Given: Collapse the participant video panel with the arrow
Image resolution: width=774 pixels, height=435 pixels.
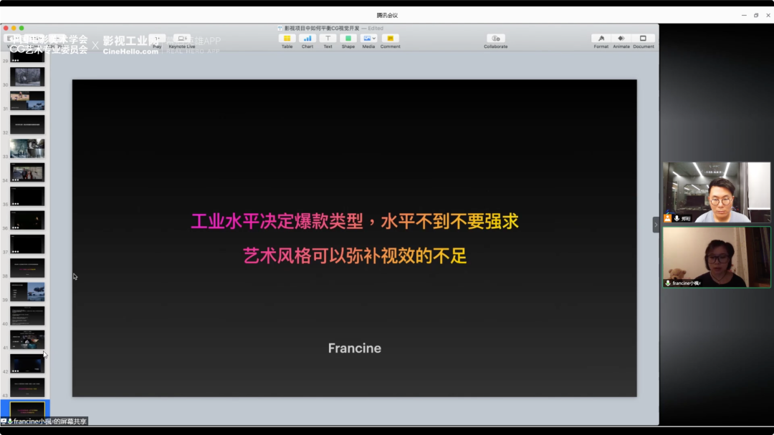Looking at the screenshot, I should coord(656,225).
